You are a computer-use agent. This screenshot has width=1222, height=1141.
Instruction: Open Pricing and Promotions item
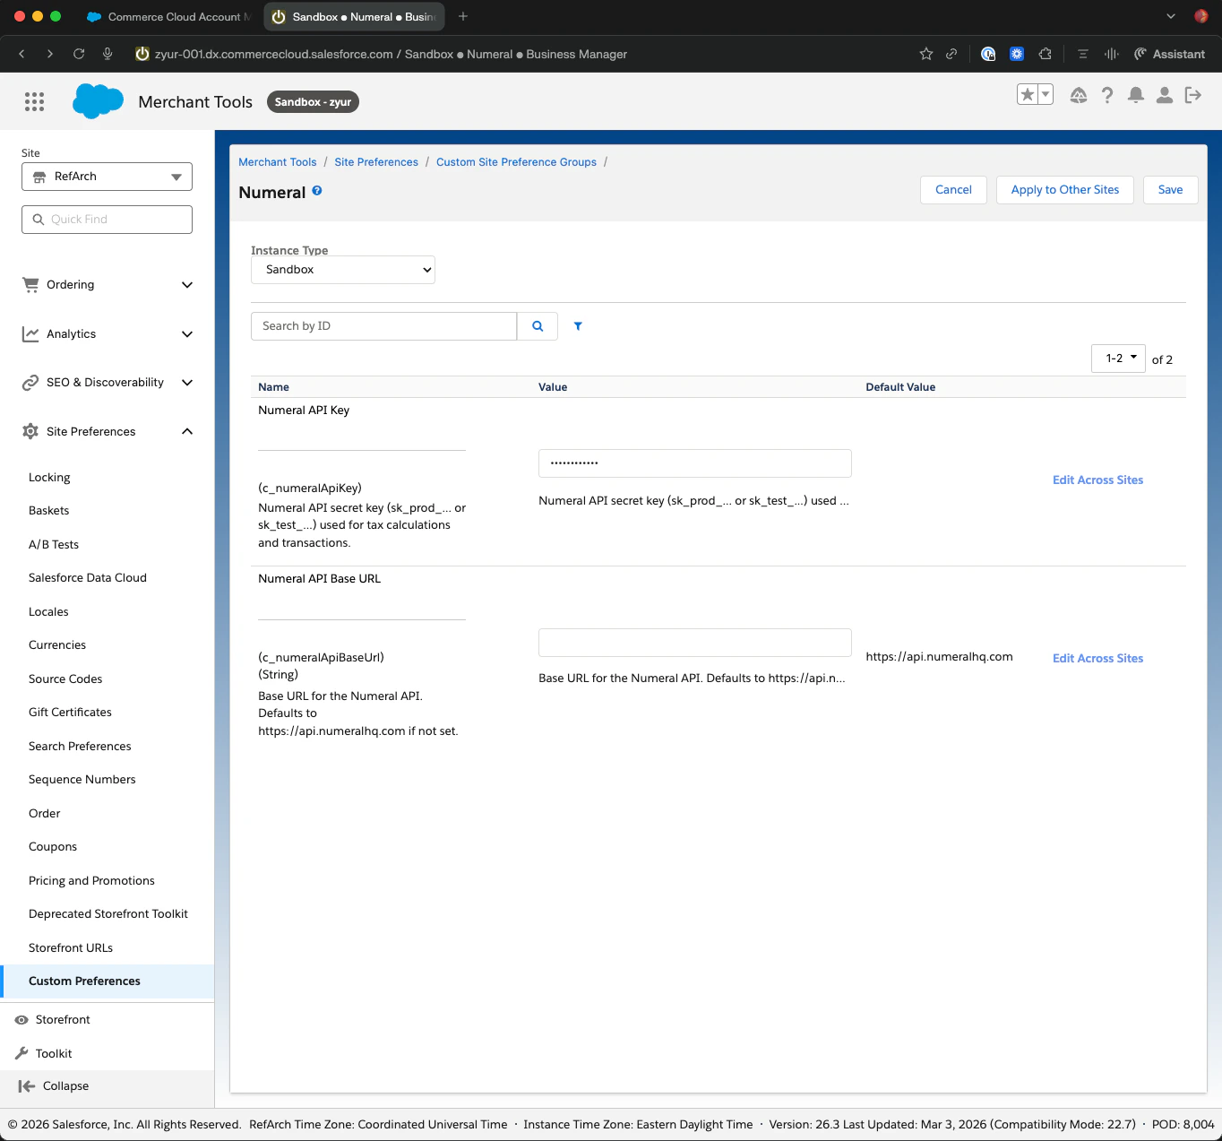click(91, 881)
